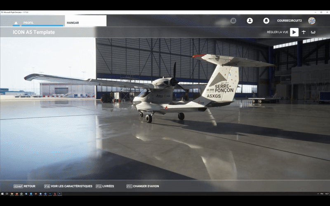This screenshot has width=330, height=206.
Task: Open the multiplayer group icon
Action: (x=233, y=21)
